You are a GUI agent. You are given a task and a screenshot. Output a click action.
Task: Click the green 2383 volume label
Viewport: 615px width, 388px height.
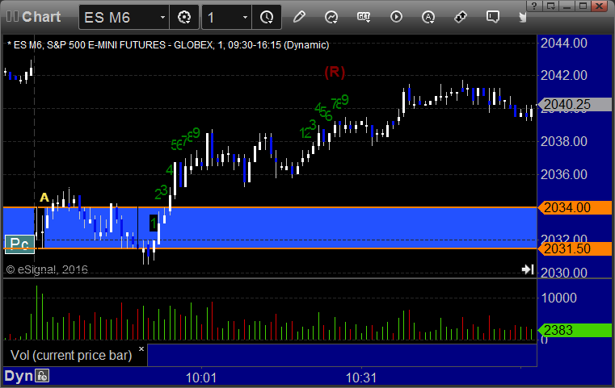575,330
